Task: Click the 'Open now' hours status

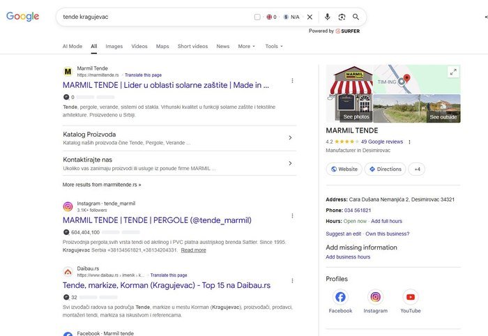Action: click(355, 221)
